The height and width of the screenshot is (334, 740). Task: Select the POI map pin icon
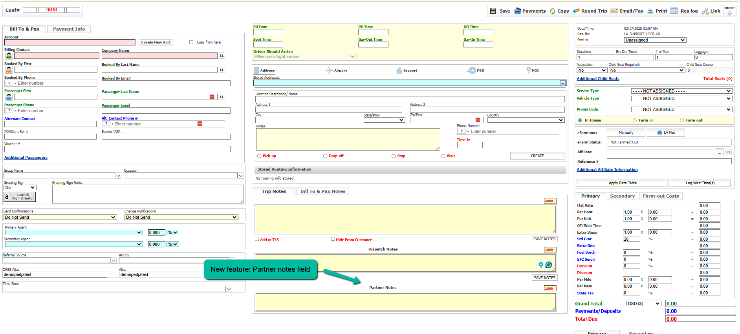pyautogui.click(x=529, y=70)
